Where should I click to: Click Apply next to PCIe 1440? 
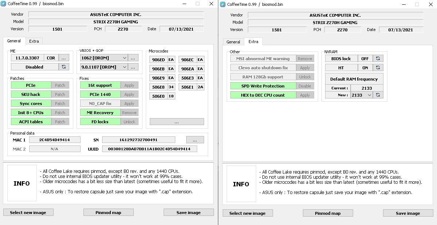pos(129,94)
